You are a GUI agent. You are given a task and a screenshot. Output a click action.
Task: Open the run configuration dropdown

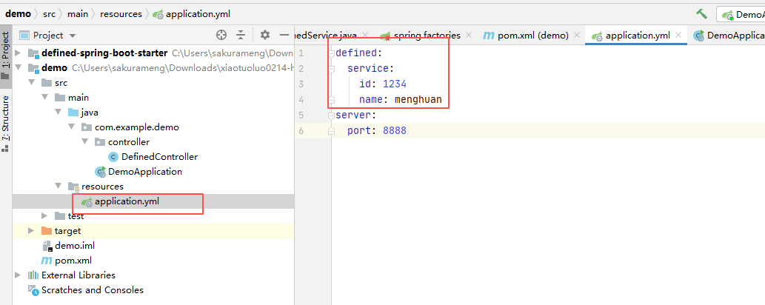coord(742,14)
